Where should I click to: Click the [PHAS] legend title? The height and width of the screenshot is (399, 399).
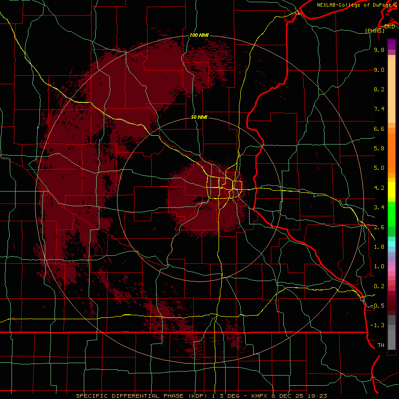375,31
